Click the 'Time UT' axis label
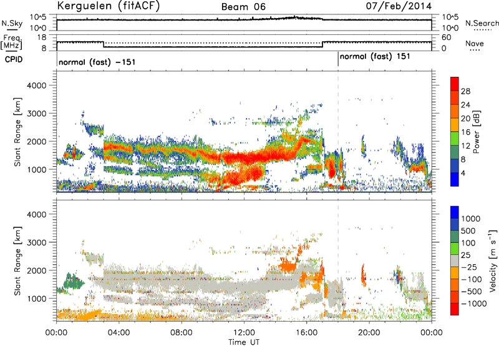The height and width of the screenshot is (346, 499). click(244, 342)
